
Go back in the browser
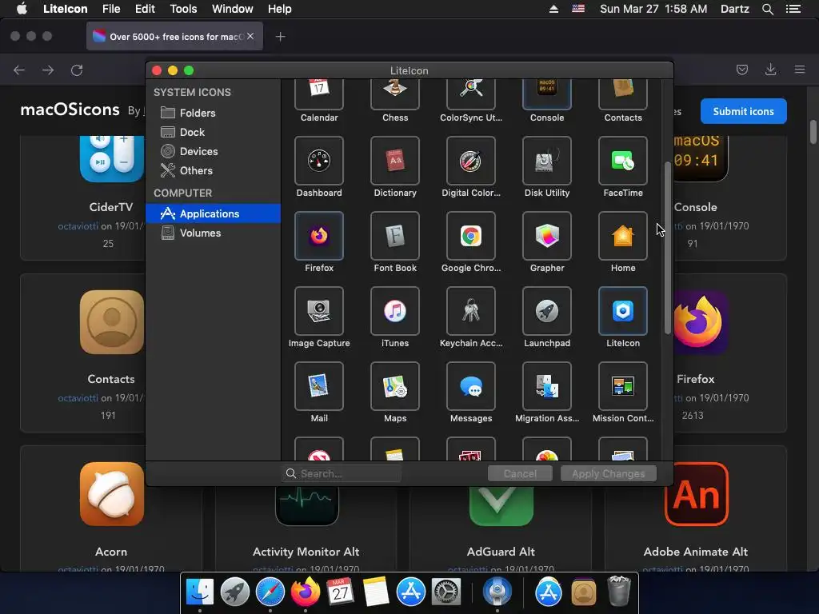pos(19,70)
